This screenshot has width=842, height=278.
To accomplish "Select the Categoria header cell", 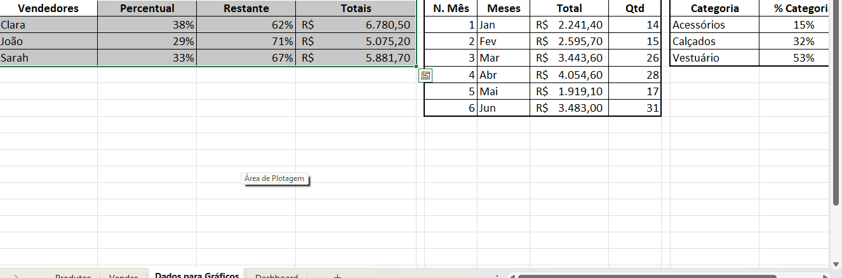I will pyautogui.click(x=714, y=8).
